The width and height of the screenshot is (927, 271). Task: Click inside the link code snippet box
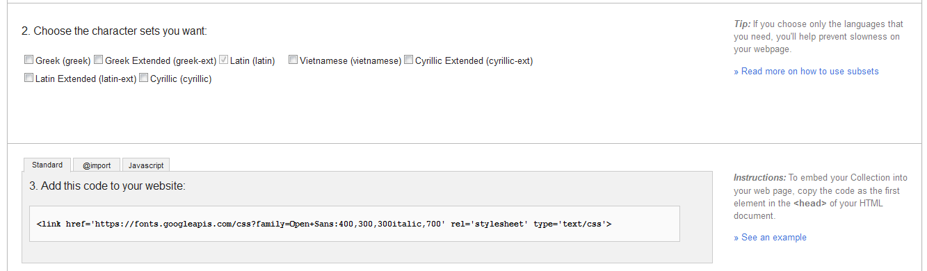(x=354, y=224)
